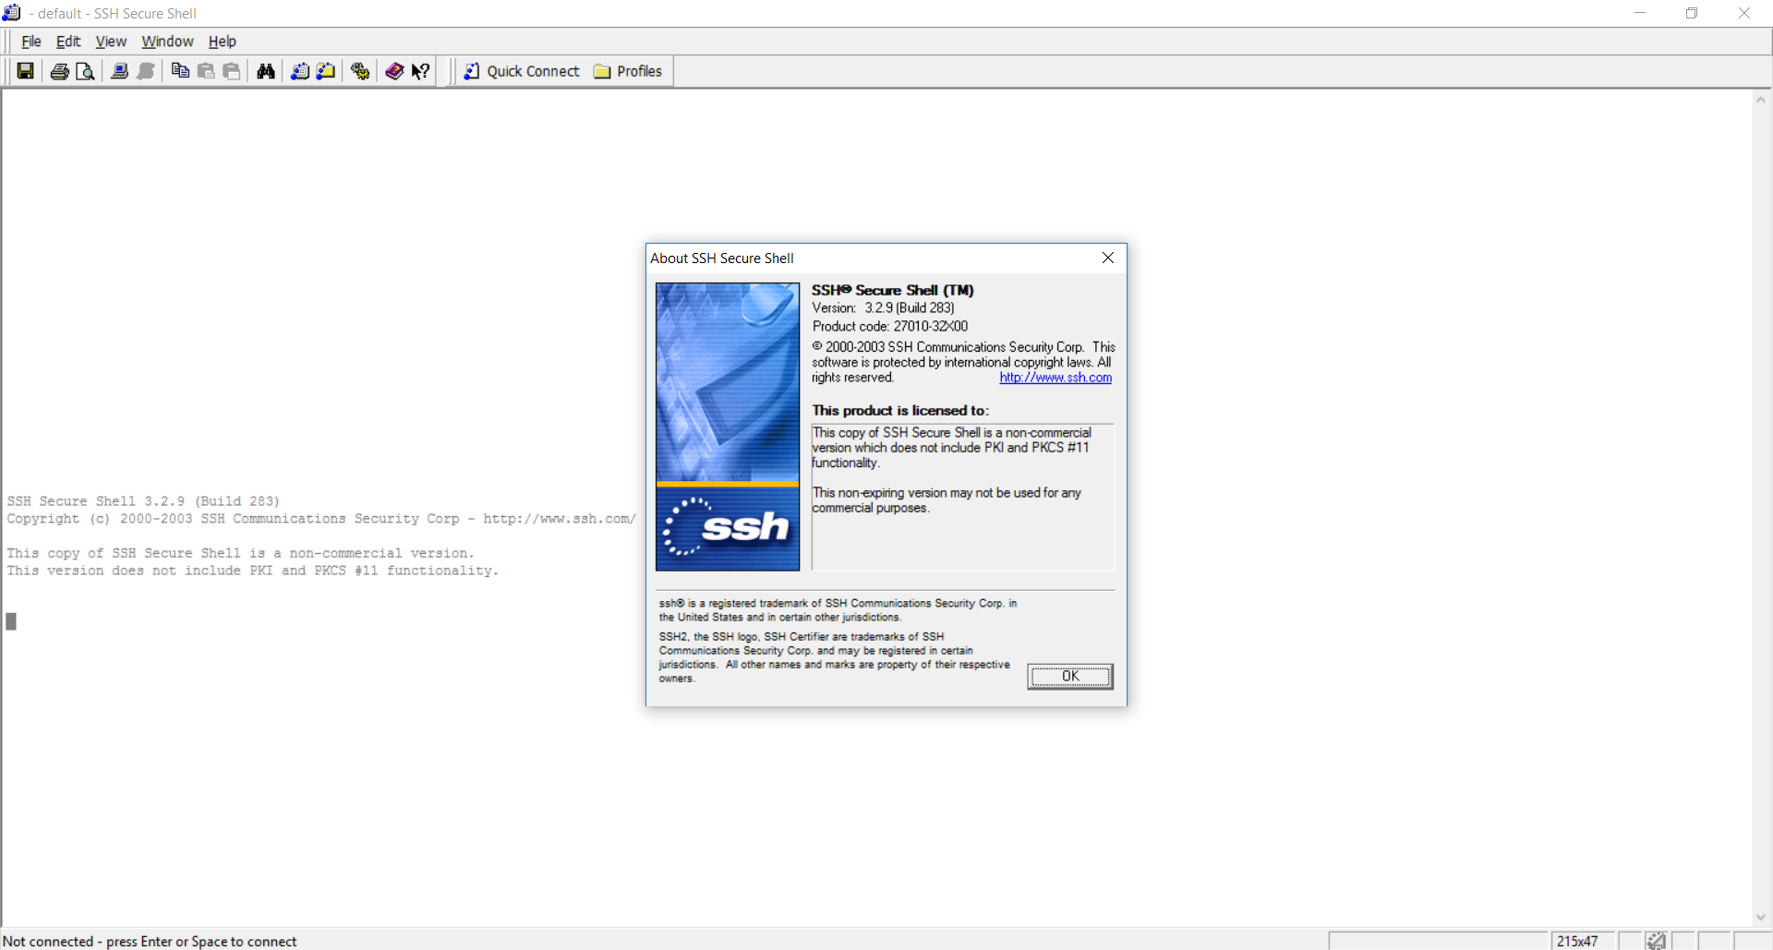Follow the http://www.ssh.com link
This screenshot has width=1773, height=950.
[x=1055, y=378]
